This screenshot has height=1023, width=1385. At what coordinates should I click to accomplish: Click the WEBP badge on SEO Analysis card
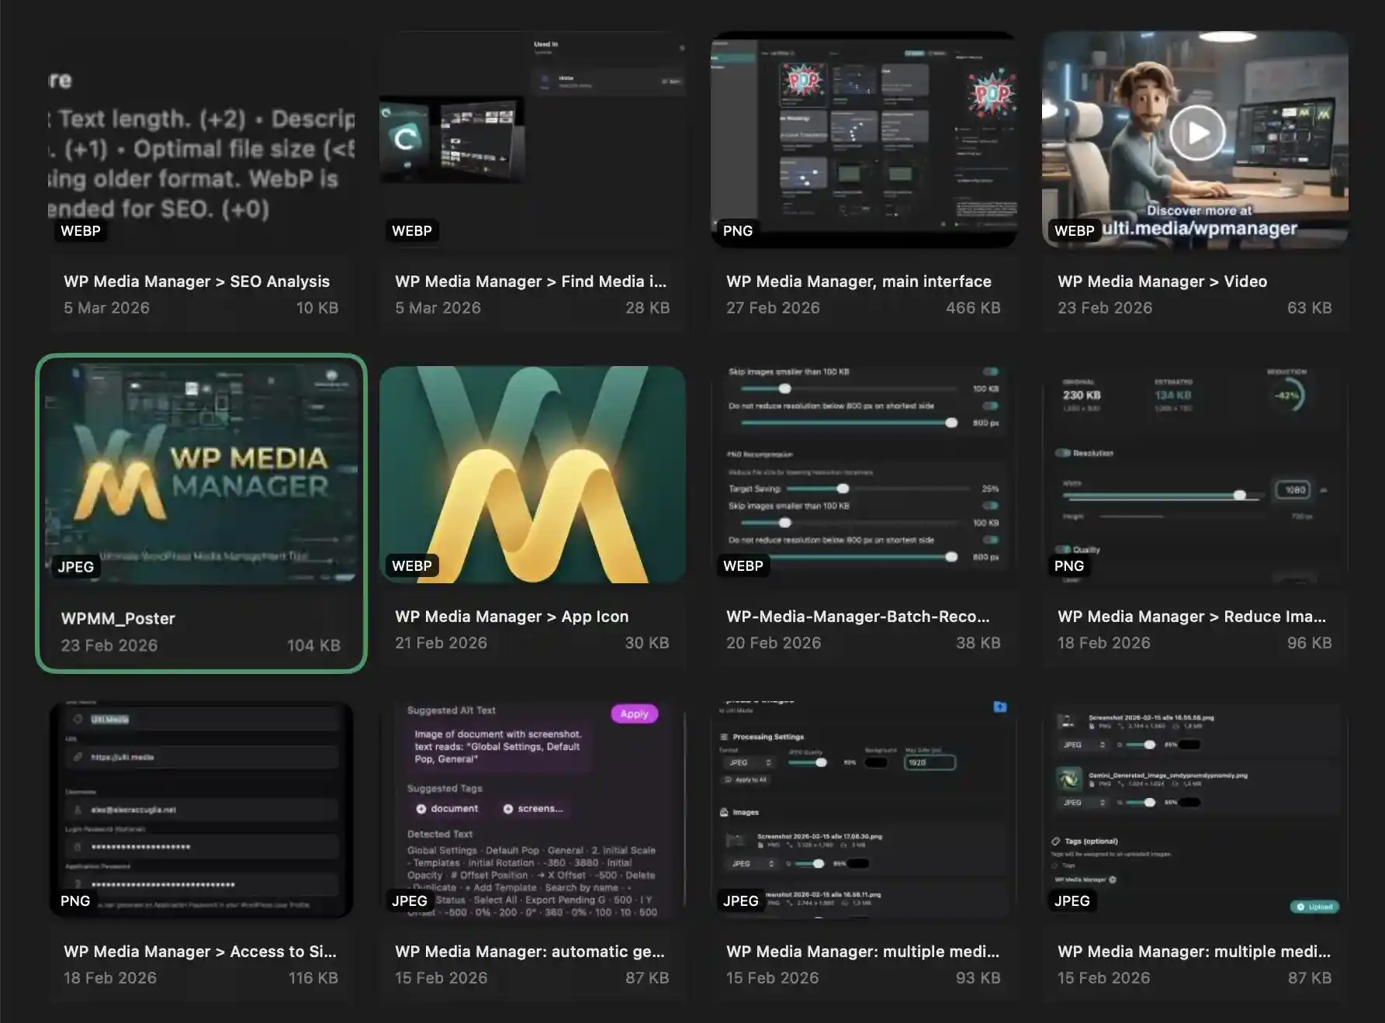(81, 231)
